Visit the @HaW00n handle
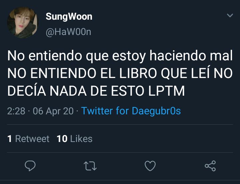Image resolution: width=240 pixels, height=184 pixels. (68, 32)
